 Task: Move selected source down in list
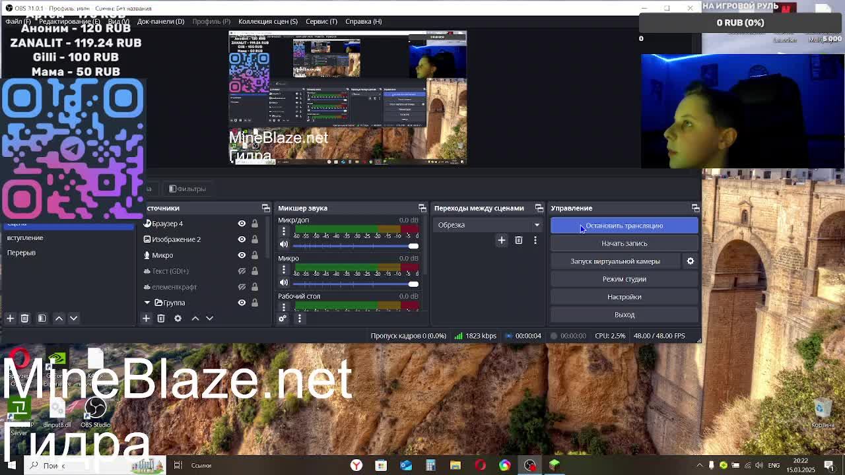coord(209,318)
